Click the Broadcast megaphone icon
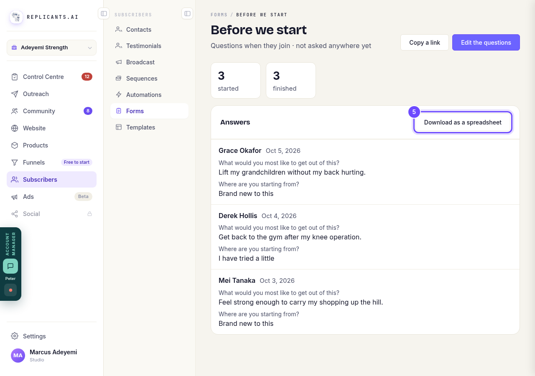 pos(119,62)
